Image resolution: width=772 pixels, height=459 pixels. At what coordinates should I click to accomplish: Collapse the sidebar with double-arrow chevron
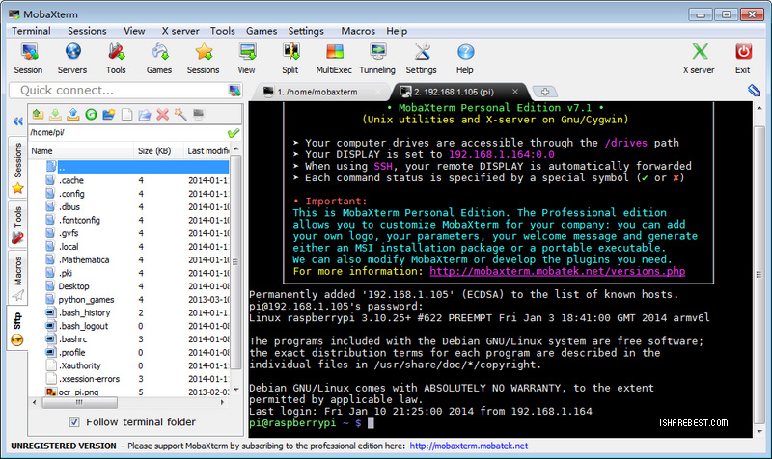point(16,121)
